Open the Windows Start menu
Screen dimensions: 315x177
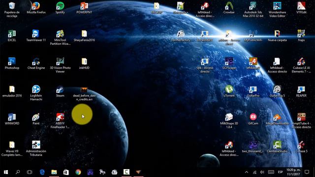tap(6, 172)
